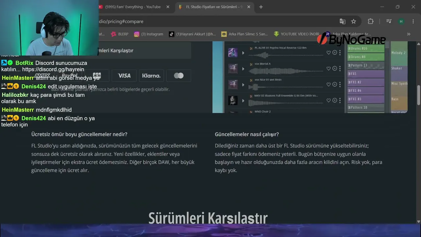Select the Klarna payment logo
Viewport: 421px width, 237px height.
151,76
